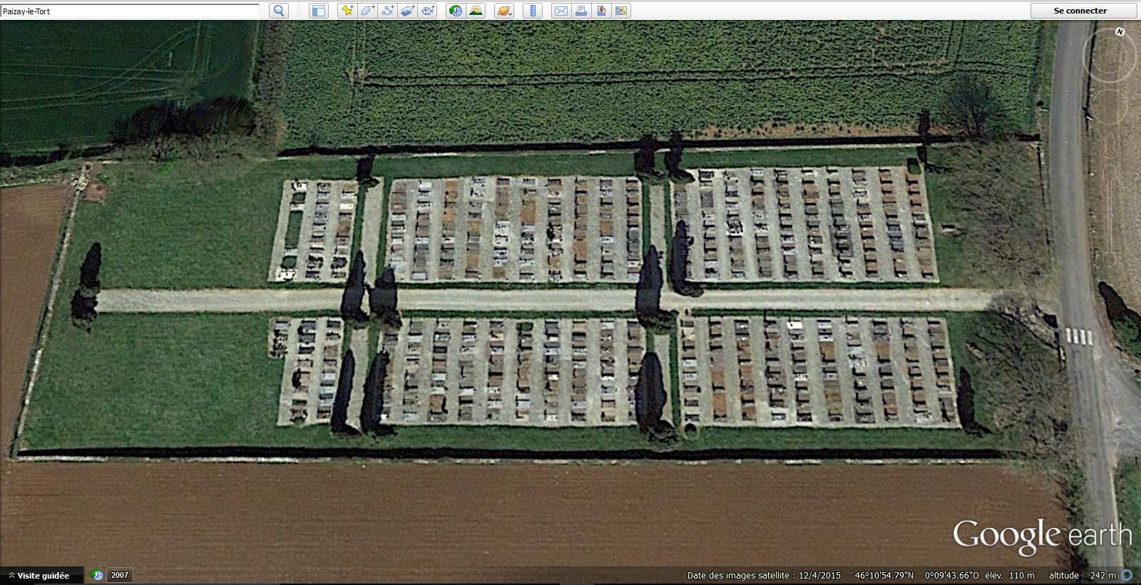The width and height of the screenshot is (1141, 585).
Task: Click zoom out at slider bottom
Action: click(x=1109, y=258)
